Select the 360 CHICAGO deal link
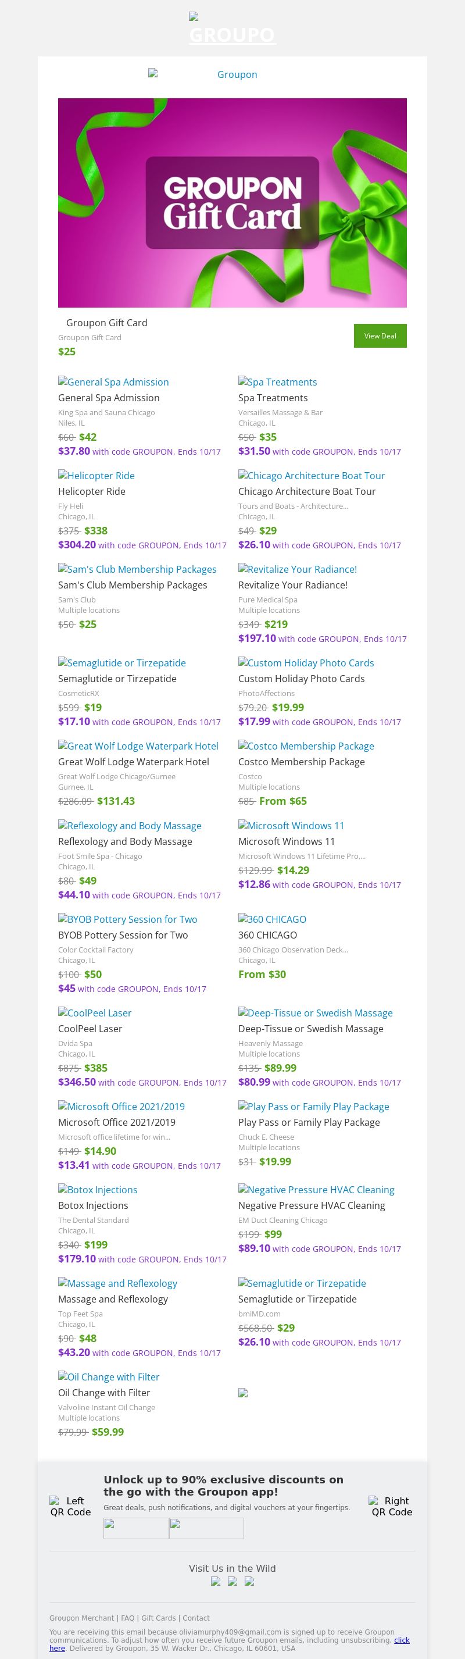This screenshot has height=1659, width=465. point(273,919)
